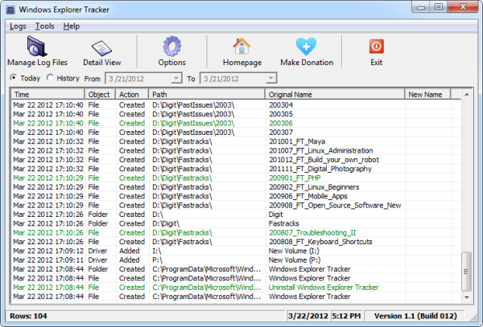Sort by the Original Name column header
The height and width of the screenshot is (327, 483).
coord(335,95)
